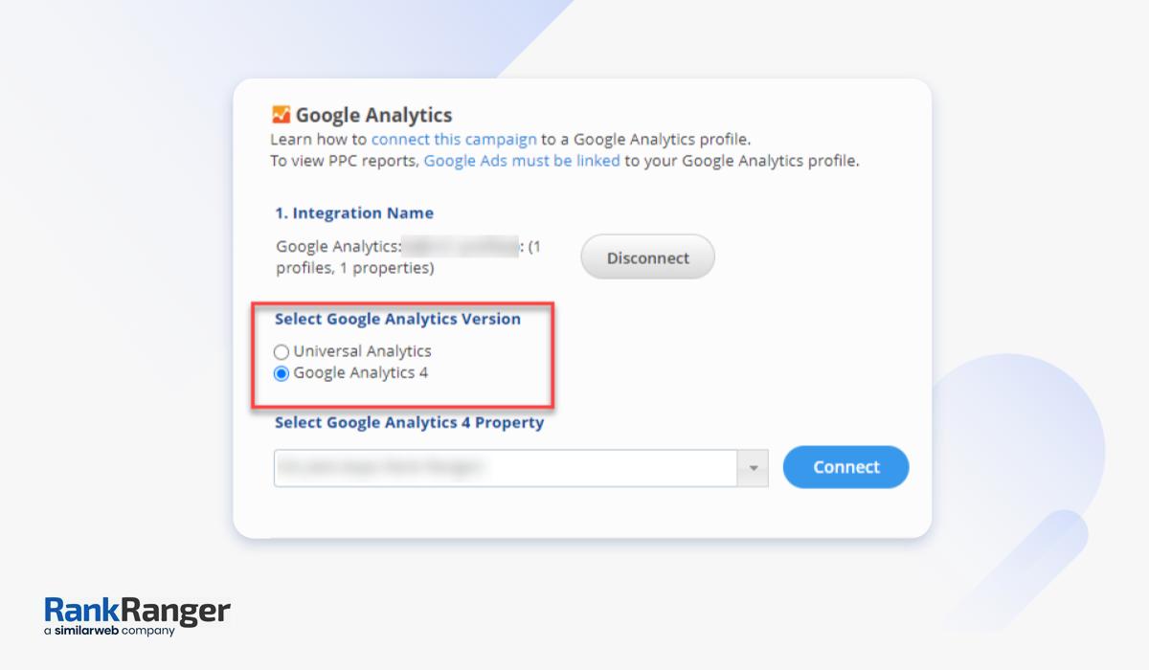
Task: Click the "Google Analytics 4" option label
Action: (x=360, y=373)
